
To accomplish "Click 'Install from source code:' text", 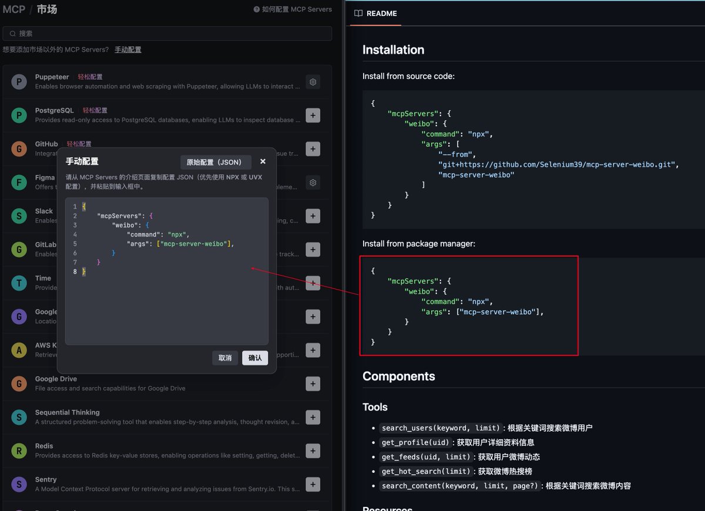I will pos(408,76).
